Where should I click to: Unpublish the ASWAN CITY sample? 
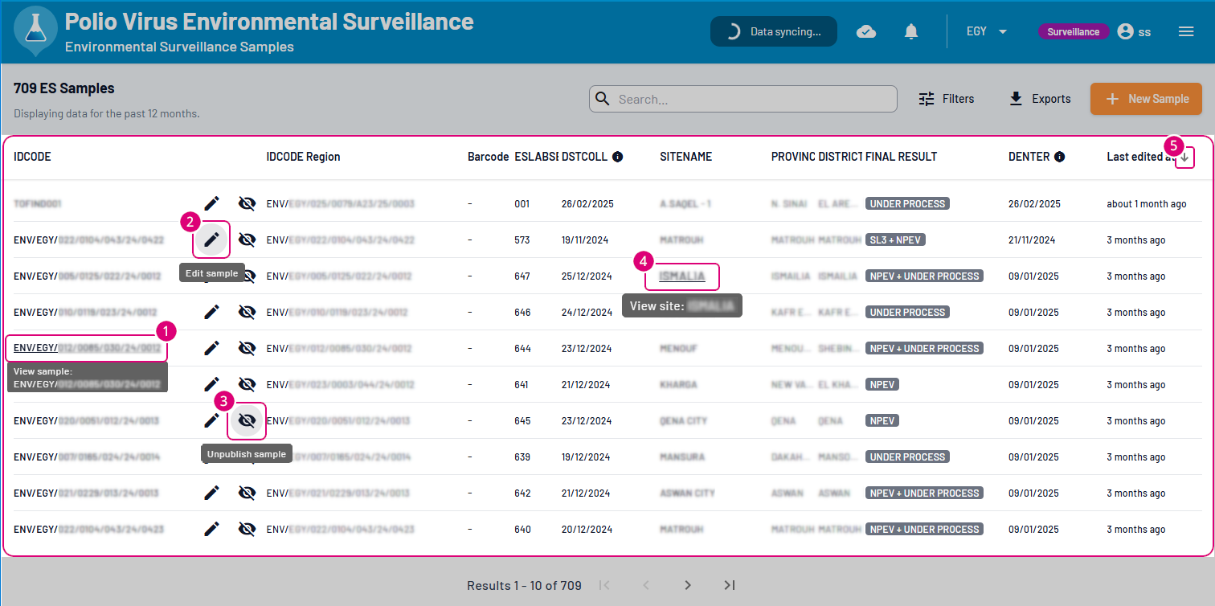pyautogui.click(x=247, y=493)
